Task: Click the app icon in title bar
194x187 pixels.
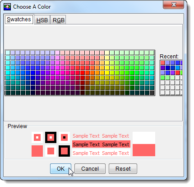Action: click(7, 7)
